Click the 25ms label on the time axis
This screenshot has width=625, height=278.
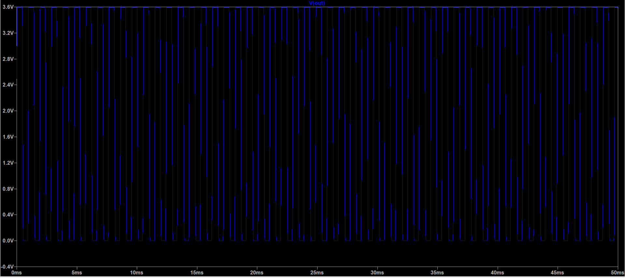tap(317, 273)
